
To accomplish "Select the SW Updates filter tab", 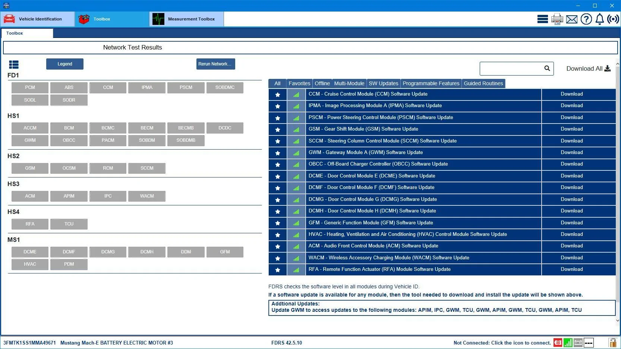I will [x=384, y=83].
